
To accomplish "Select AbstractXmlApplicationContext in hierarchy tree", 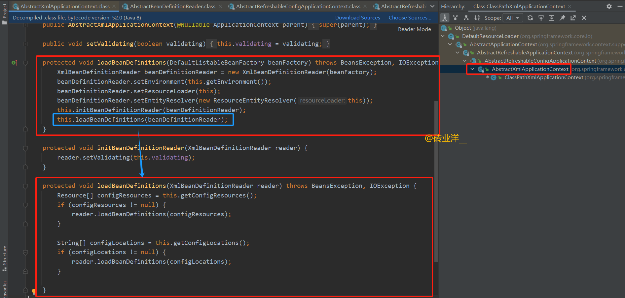I will pyautogui.click(x=530, y=69).
